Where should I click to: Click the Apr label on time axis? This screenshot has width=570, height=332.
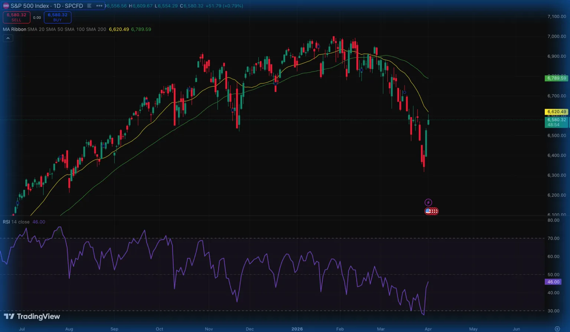click(428, 329)
